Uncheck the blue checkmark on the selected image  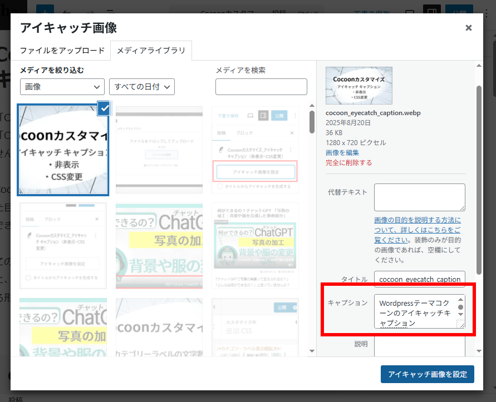(105, 108)
